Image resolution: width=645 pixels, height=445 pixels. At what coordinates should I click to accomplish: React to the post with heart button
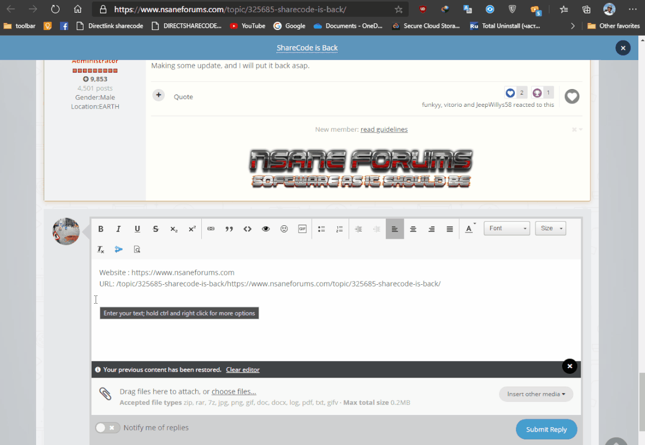click(x=572, y=96)
